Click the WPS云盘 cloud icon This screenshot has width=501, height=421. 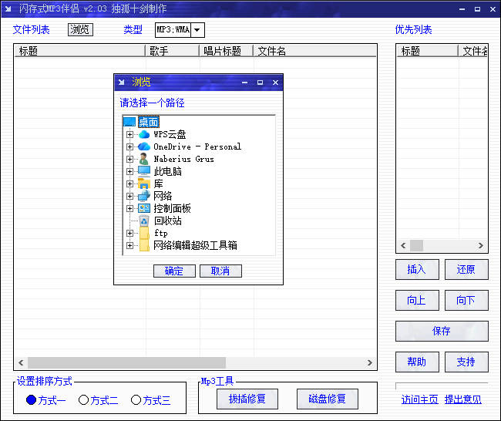tap(143, 134)
